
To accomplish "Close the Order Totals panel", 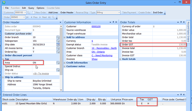I will pos(184,22).
